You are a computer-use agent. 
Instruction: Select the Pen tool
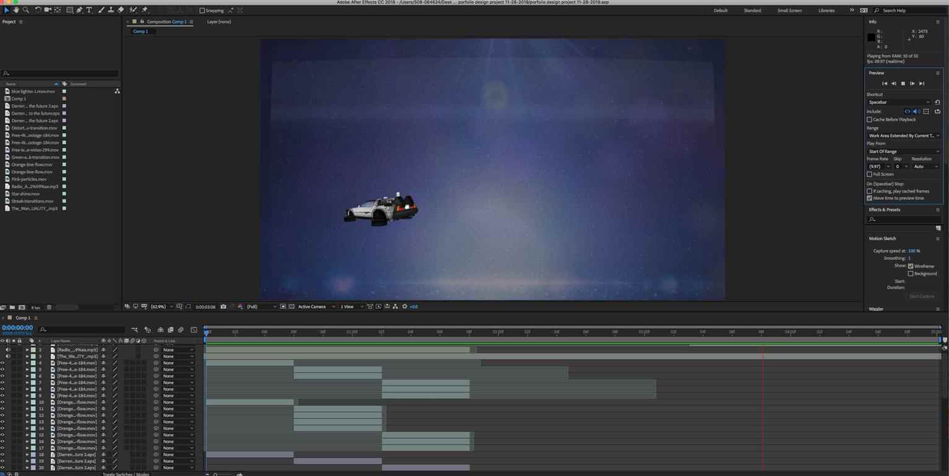pos(80,10)
